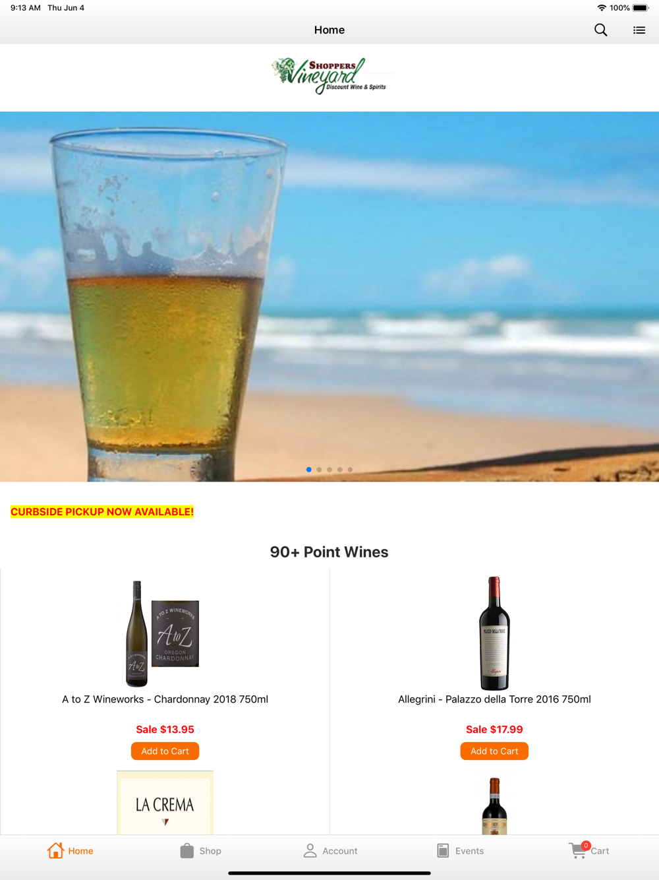Add Allegrini Palazzo della Torre to cart

coord(494,751)
